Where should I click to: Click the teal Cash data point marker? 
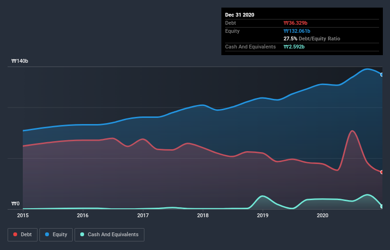pos(382,206)
